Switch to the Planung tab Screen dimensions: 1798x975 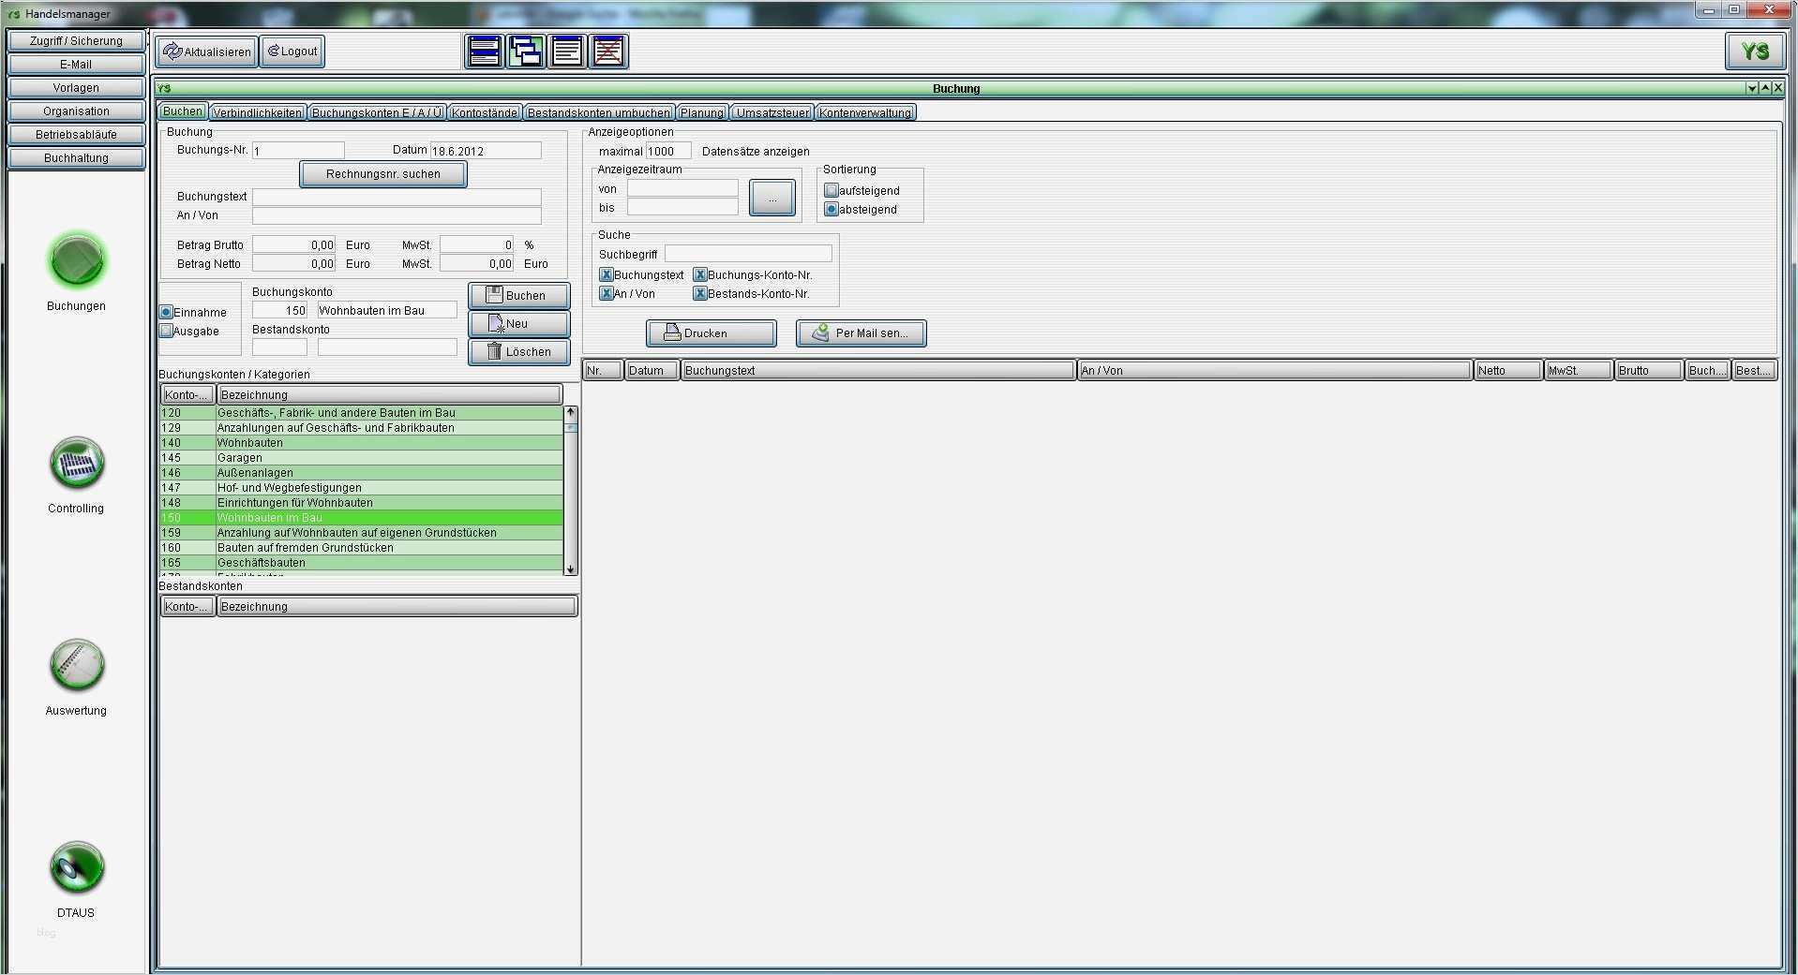[702, 112]
